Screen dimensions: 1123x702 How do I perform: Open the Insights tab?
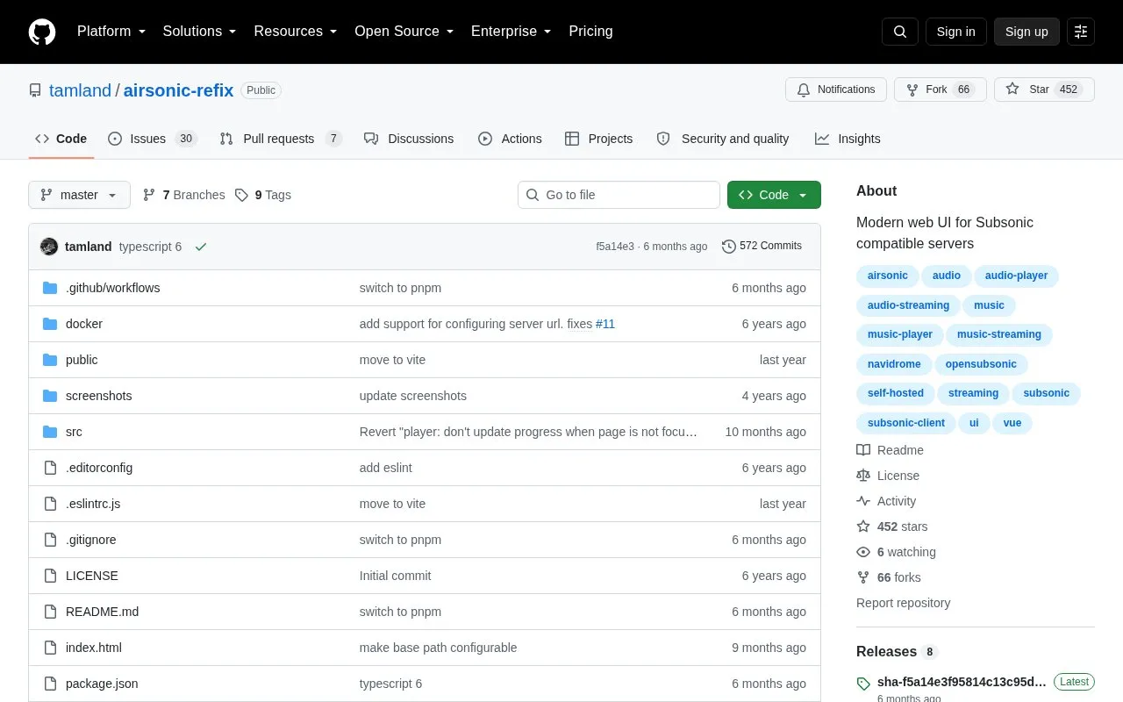848,139
